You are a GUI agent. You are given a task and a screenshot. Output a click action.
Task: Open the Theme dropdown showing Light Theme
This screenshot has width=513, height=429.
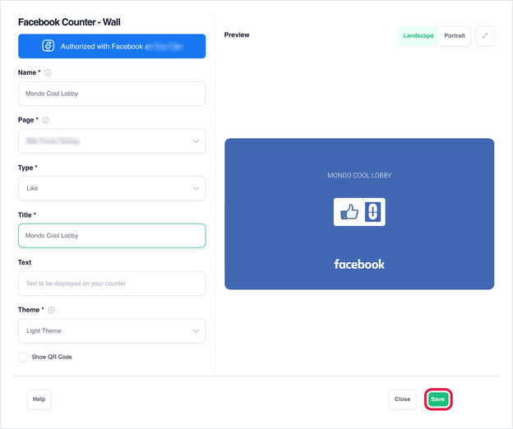112,331
